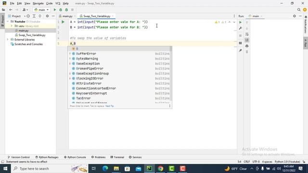Screen dimensions: 308x173
Task: Click the completion popup scrollbar
Action: click(x=171, y=74)
